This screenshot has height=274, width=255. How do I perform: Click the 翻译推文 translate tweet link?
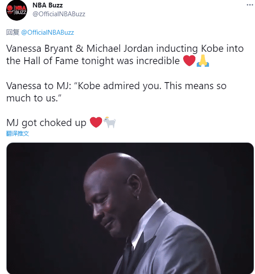[x=18, y=133]
